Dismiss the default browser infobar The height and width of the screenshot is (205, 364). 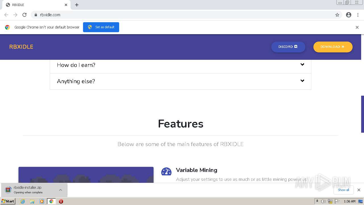[357, 27]
